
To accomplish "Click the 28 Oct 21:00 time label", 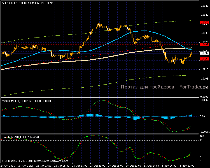I will [x=134, y=166].
